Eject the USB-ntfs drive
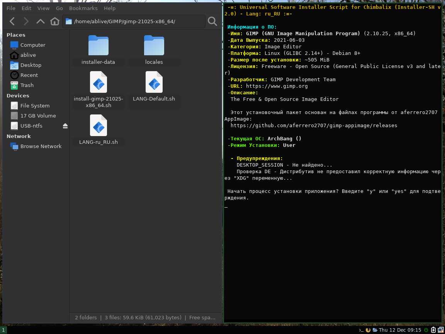This screenshot has width=445, height=334. (x=65, y=126)
